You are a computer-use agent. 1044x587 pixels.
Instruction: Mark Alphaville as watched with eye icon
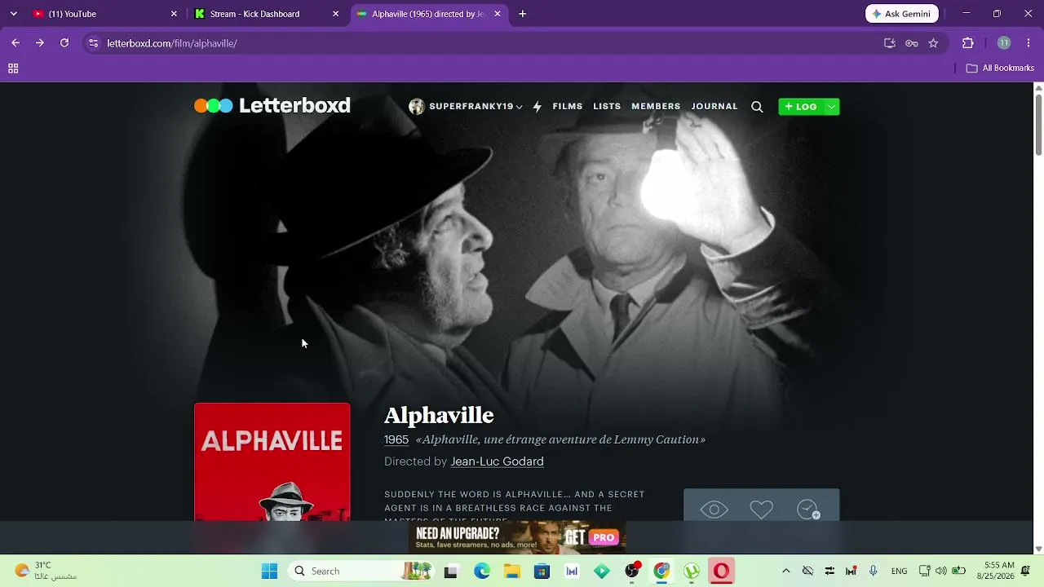point(714,510)
